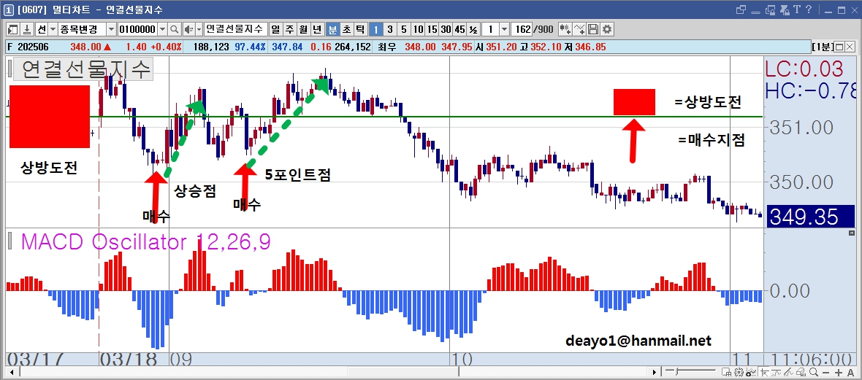
Task: Select the 분 (minute) period toggle
Action: pos(332,29)
